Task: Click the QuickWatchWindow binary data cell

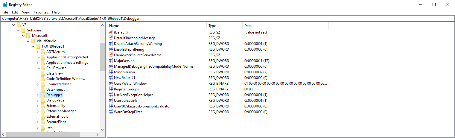Action: 285,83
